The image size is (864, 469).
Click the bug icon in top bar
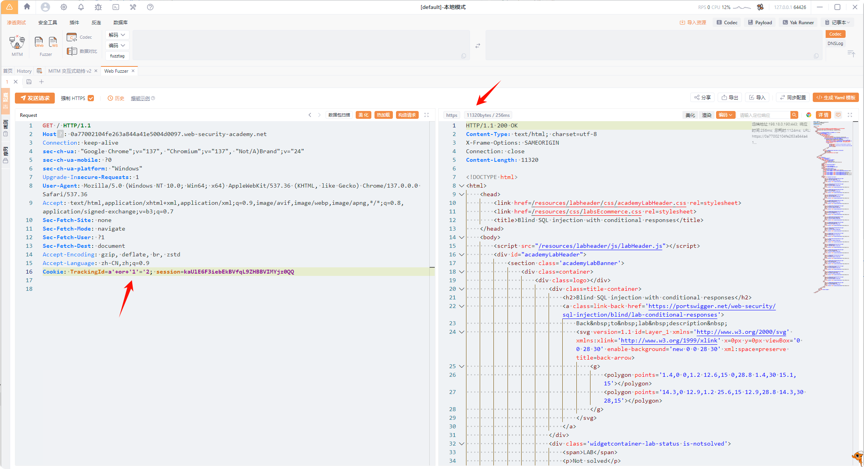[x=98, y=7]
